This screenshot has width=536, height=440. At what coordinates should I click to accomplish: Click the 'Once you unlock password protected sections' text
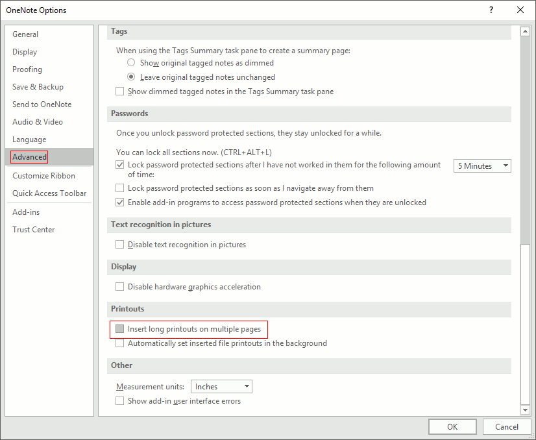click(249, 133)
